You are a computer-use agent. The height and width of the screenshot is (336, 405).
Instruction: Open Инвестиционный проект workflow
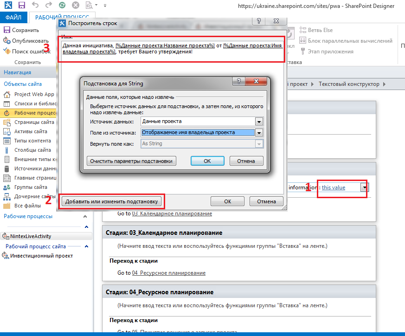tap(38, 256)
